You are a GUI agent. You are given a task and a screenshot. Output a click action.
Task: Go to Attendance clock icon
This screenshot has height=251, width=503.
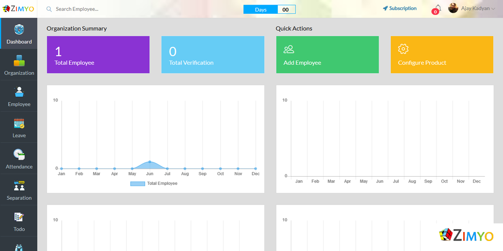point(19,155)
